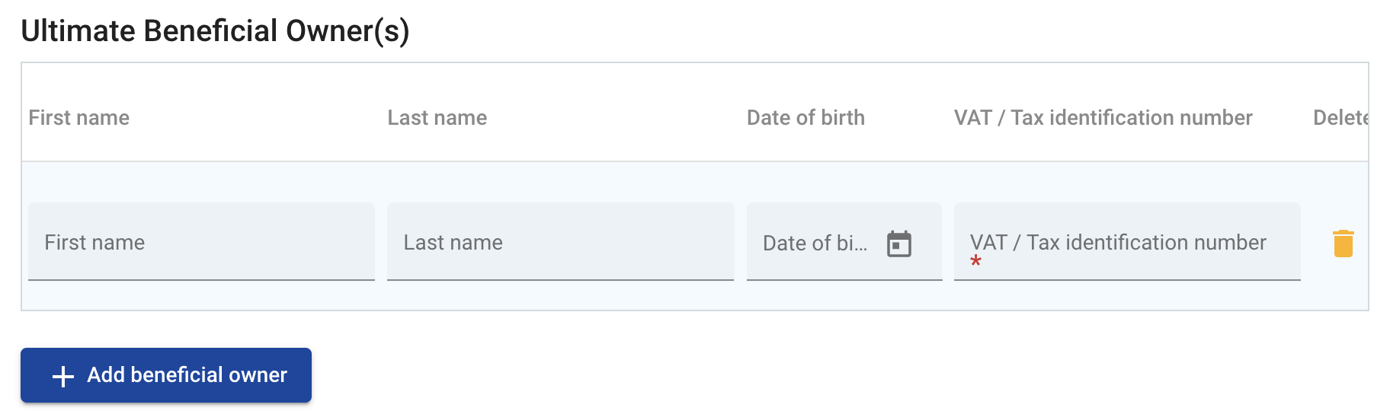Click the VAT / Tax identification number header
Viewport: 1390px width, 414px height.
click(x=1103, y=118)
